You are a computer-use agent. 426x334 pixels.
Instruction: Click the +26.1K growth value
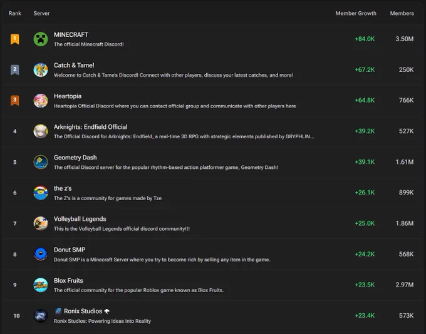pos(365,193)
